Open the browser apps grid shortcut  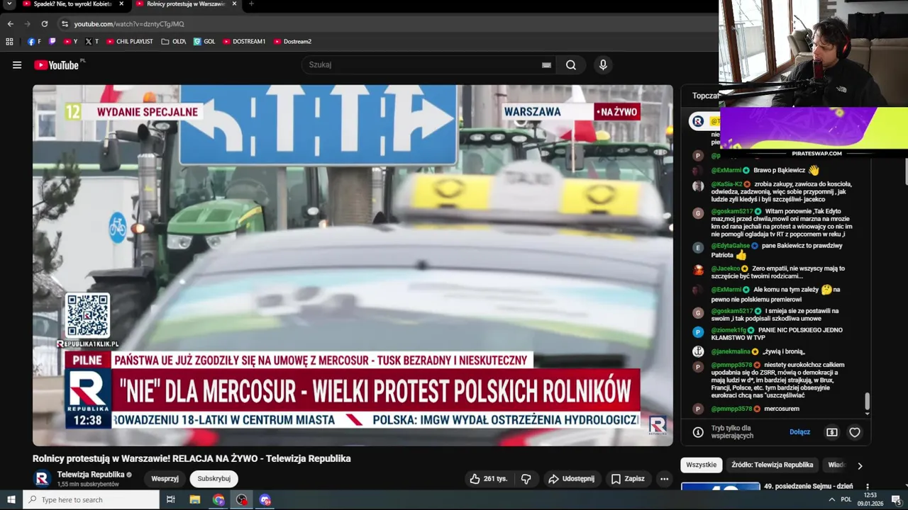pyautogui.click(x=9, y=42)
